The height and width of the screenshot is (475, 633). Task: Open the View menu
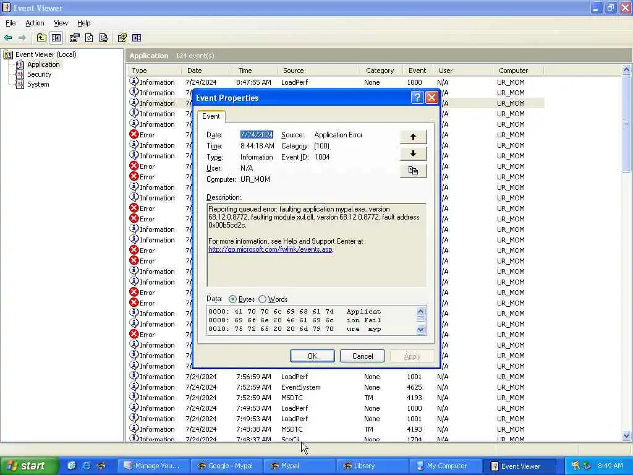[61, 23]
